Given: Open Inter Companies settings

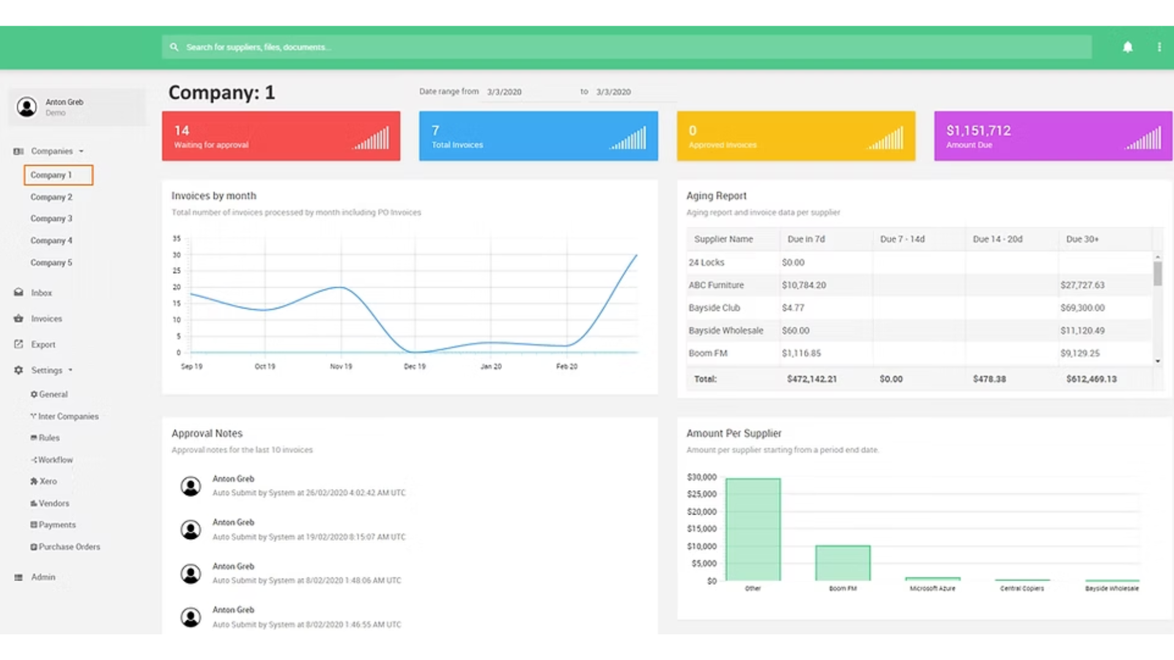Looking at the screenshot, I should point(65,416).
